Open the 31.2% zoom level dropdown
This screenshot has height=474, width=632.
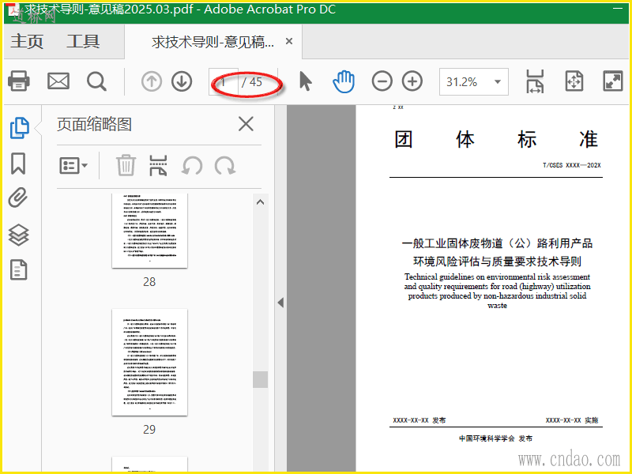[x=473, y=82]
